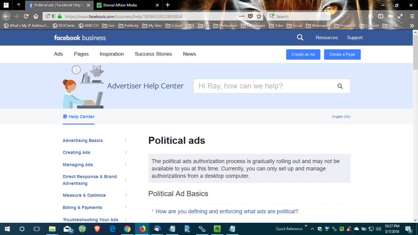Screen dimensions: 418x235
Task: Bookmark this page with the star icon
Action: coord(259,16)
